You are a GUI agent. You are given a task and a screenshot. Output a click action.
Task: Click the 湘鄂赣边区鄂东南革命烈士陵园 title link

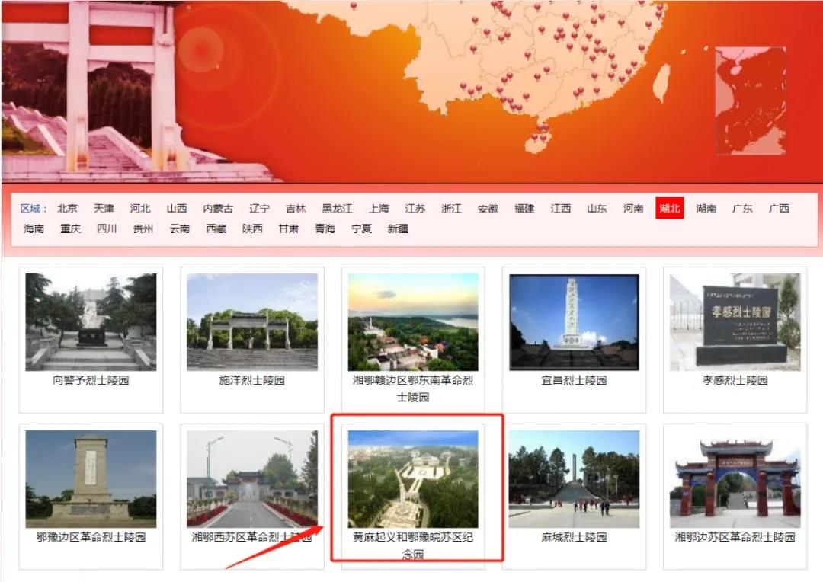(413, 388)
